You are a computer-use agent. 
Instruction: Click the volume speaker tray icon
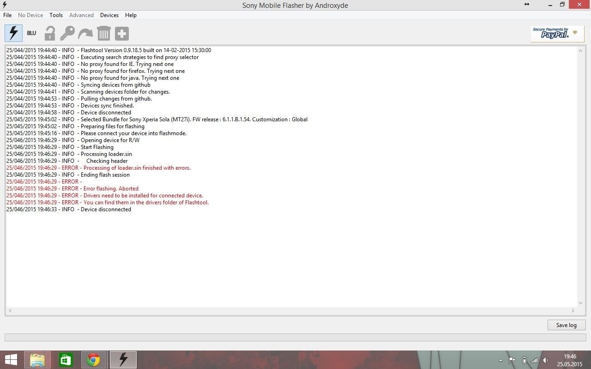[546, 360]
